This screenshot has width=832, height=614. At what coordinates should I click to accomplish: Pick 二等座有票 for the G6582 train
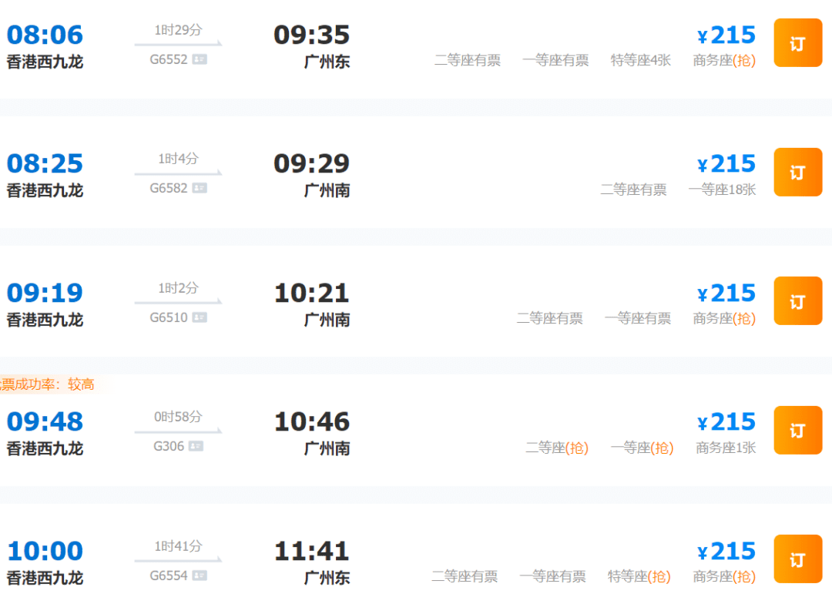(x=633, y=190)
